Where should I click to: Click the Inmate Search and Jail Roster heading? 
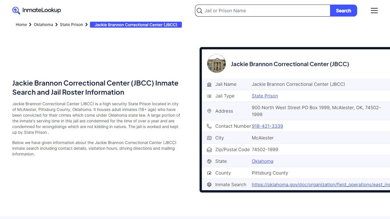95,88
